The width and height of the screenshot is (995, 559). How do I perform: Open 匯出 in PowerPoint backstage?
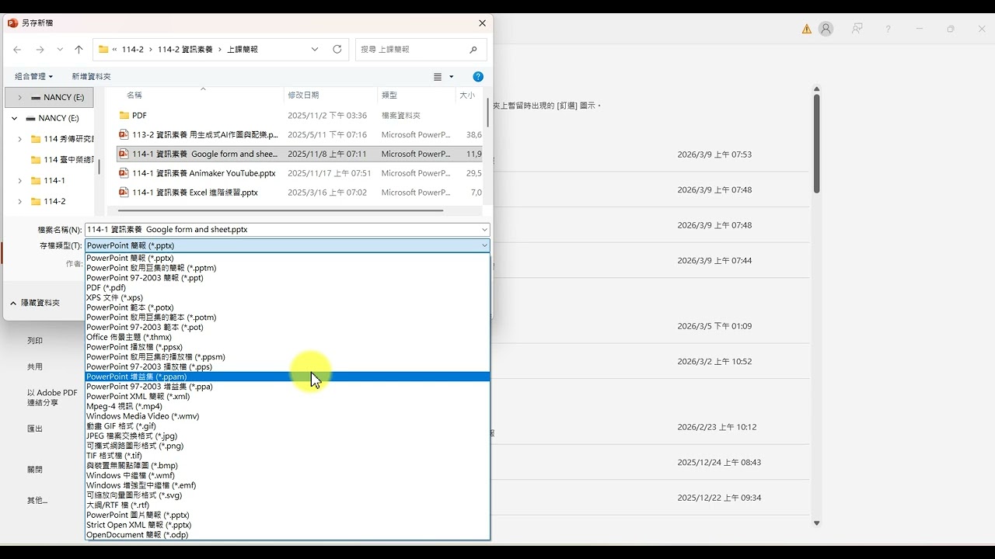(35, 429)
